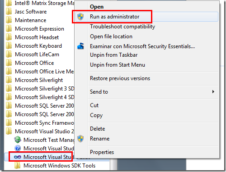Select Unpin from Taskbar
Screen dimensions: 226x172
click(114, 55)
